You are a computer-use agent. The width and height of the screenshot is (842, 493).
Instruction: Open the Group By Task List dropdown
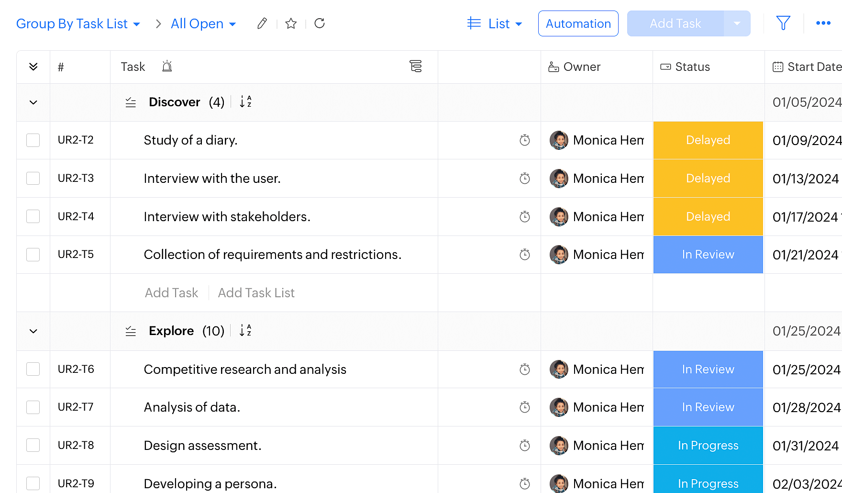78,24
